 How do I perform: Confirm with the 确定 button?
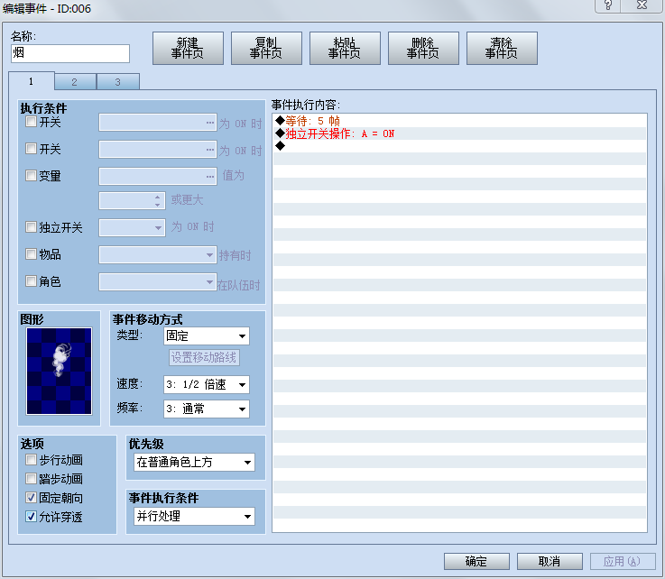[x=476, y=561]
